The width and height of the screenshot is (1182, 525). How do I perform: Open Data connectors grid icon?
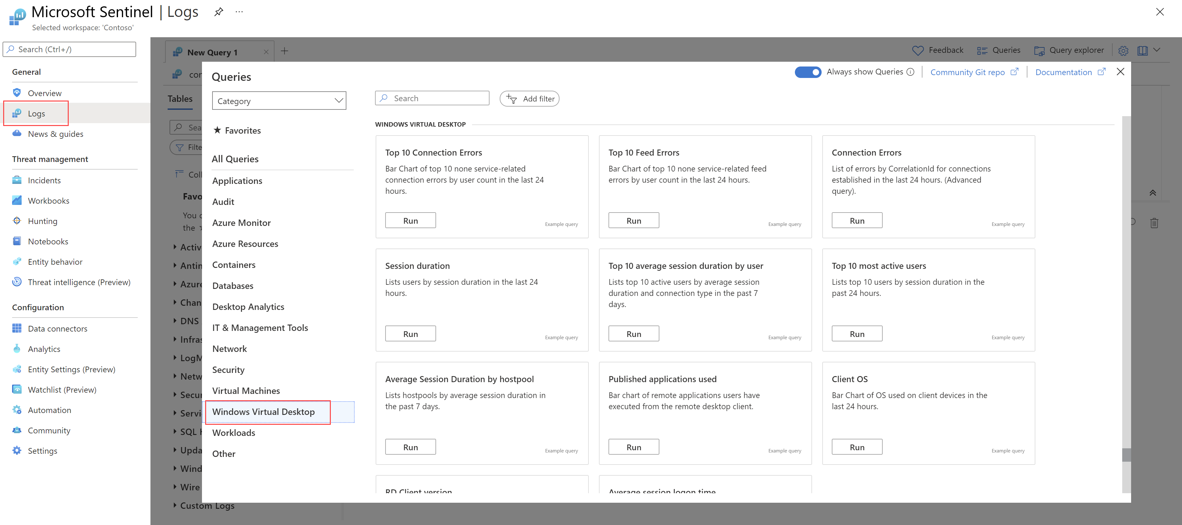pos(17,328)
